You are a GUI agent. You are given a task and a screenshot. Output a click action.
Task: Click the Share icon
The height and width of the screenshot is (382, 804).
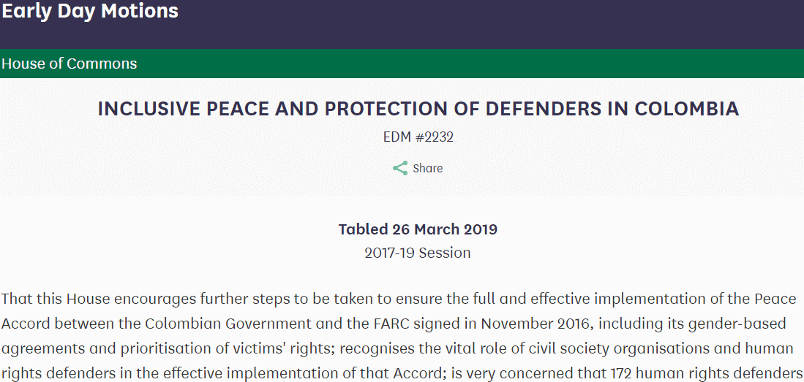tap(400, 168)
